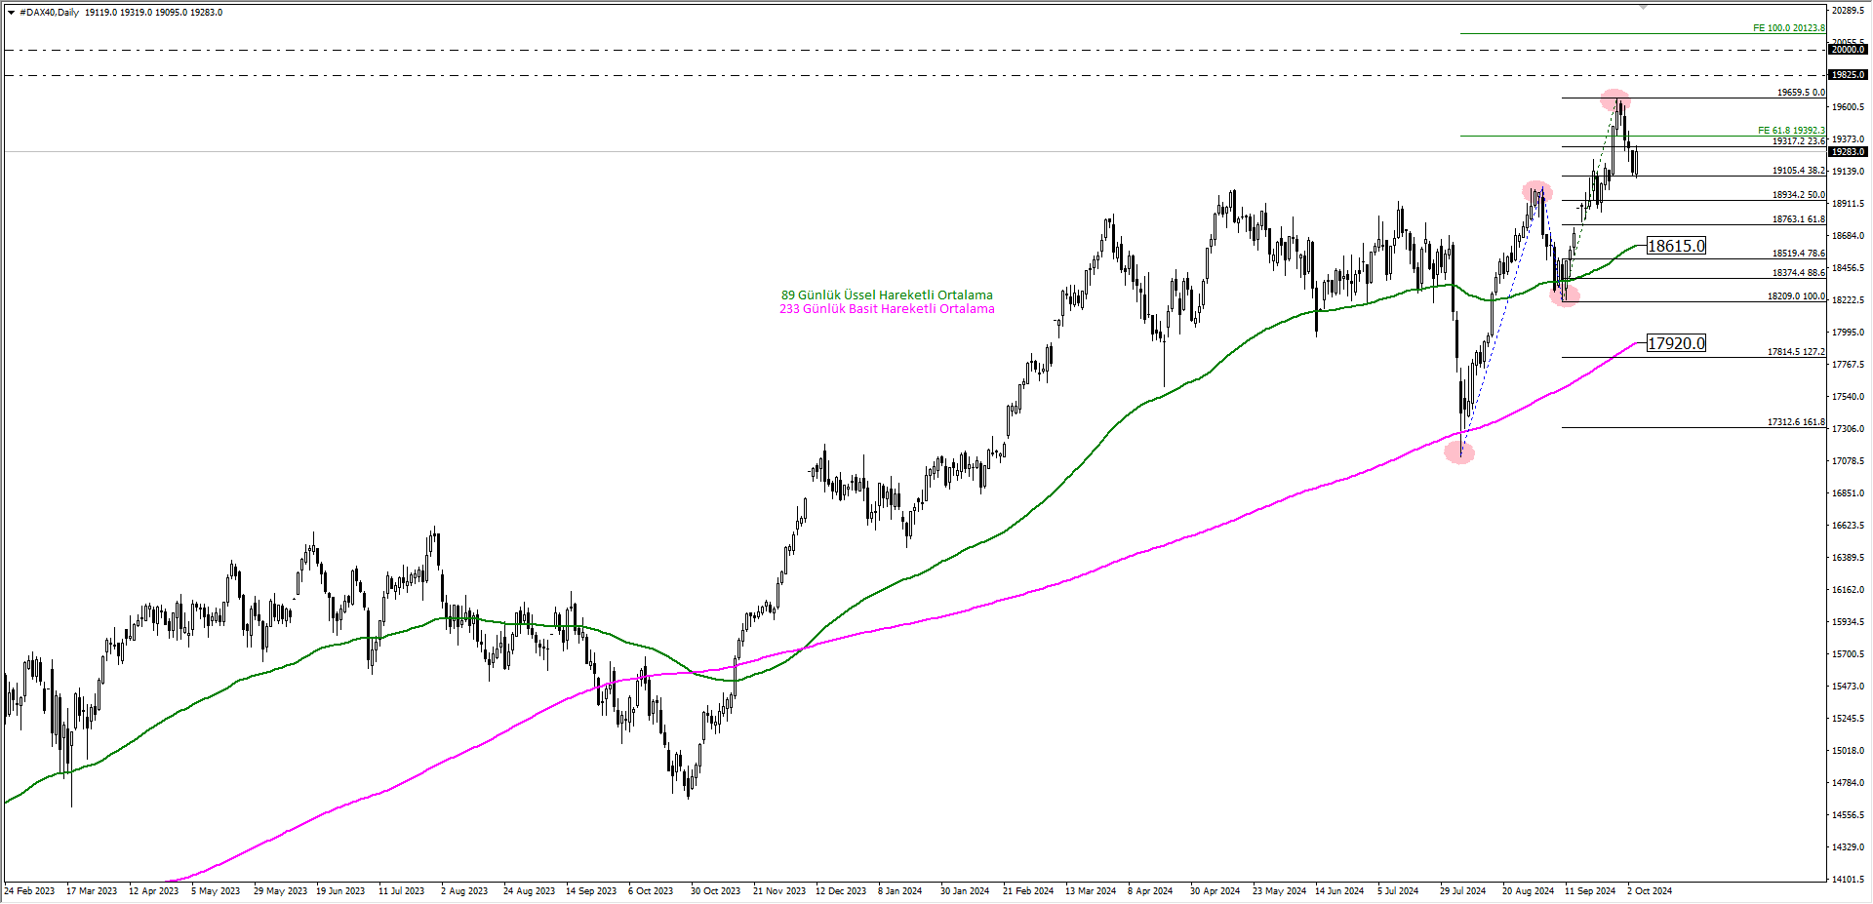Viewport: 1873px width, 904px height.
Task: Click the 24 Aug 2023 date label
Action: 529,891
